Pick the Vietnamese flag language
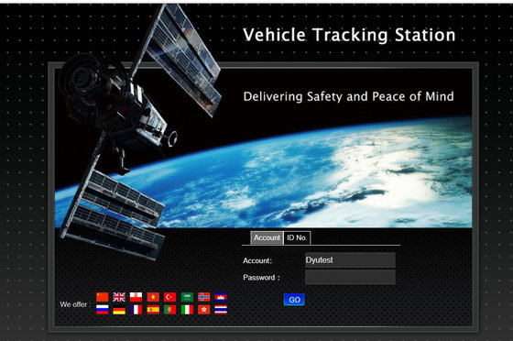513x341 pixels. [x=153, y=297]
